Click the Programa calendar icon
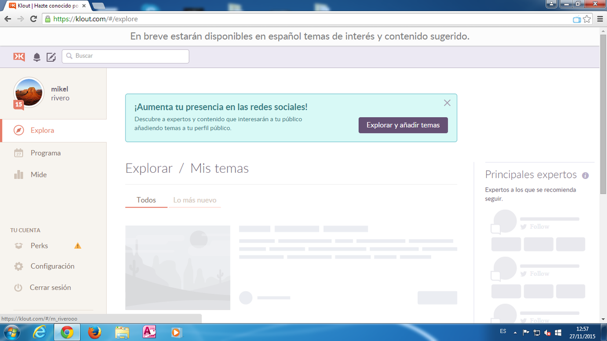607x341 pixels. coord(19,153)
